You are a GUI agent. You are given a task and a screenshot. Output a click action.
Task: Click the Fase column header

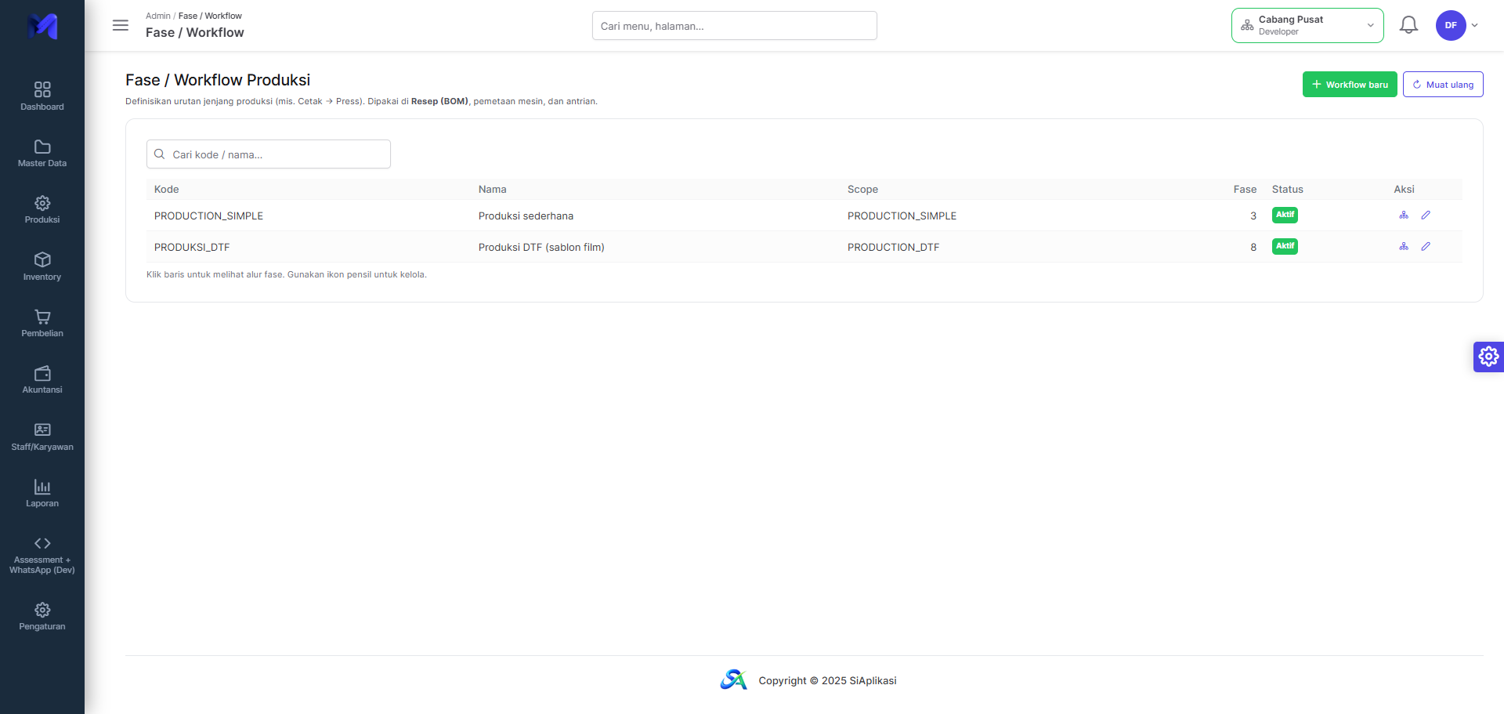1245,189
